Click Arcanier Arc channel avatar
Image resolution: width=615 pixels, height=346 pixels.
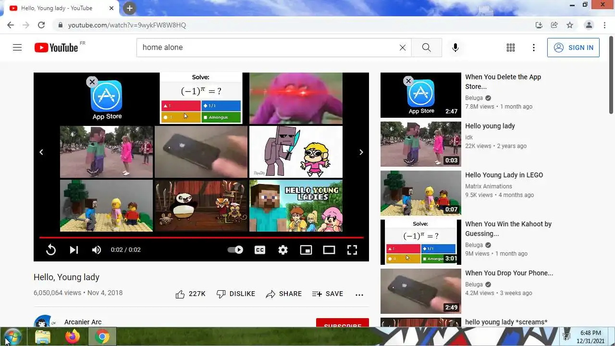[43, 321]
